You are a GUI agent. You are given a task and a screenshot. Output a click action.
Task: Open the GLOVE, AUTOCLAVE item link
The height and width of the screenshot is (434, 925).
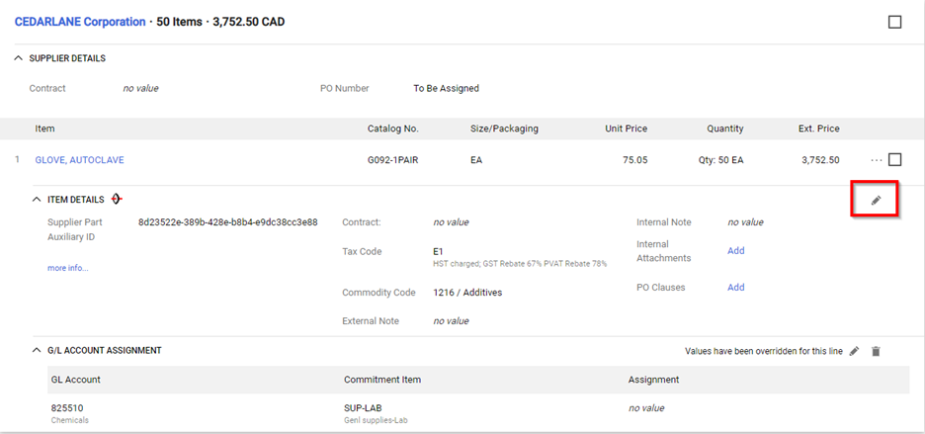tap(80, 160)
